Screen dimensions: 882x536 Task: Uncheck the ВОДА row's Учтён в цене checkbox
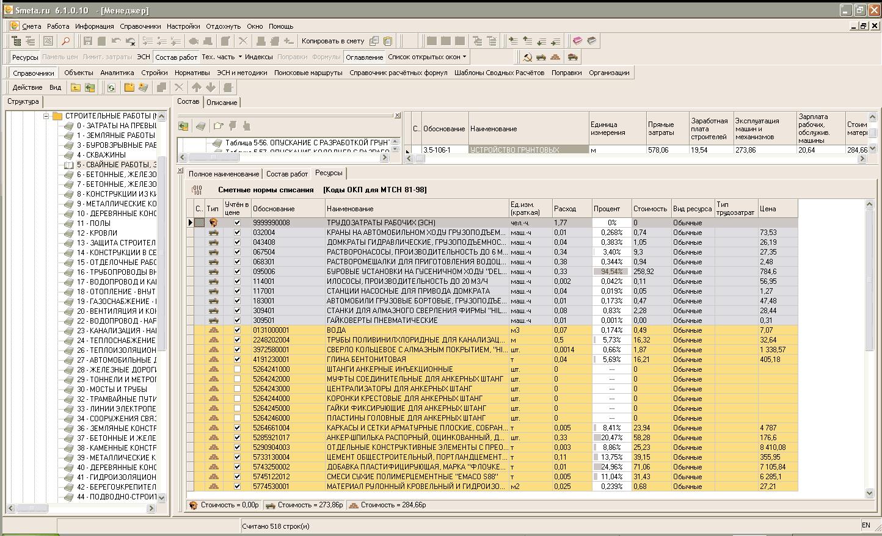click(238, 330)
